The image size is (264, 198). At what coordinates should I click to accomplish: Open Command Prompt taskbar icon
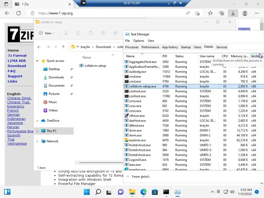pyautogui.click(x=166, y=192)
